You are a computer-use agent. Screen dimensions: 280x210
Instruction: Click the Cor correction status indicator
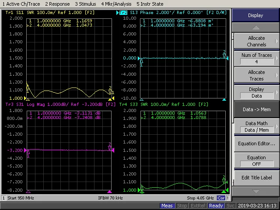coord(221,198)
